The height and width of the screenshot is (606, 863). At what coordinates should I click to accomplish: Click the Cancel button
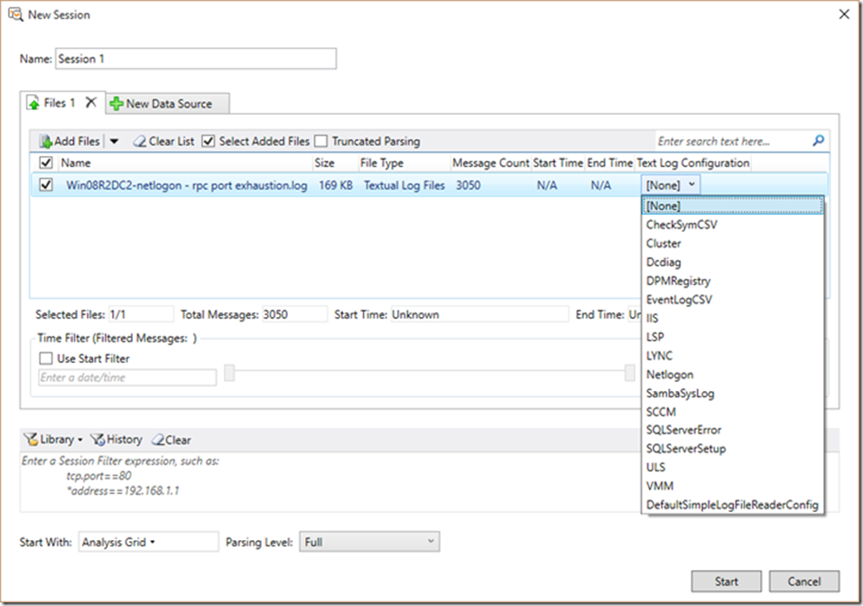(804, 582)
